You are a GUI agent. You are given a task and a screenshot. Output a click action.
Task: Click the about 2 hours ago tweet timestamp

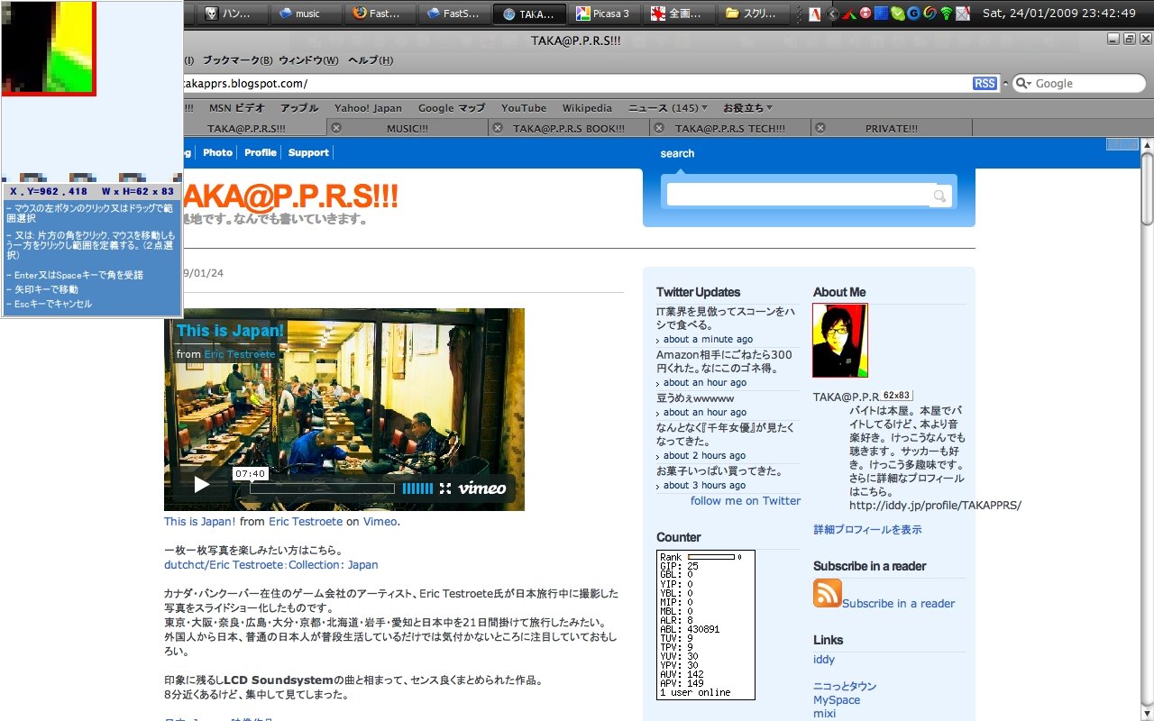coord(704,455)
